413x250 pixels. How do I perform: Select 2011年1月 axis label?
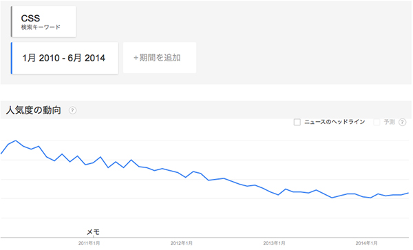pyautogui.click(x=89, y=243)
